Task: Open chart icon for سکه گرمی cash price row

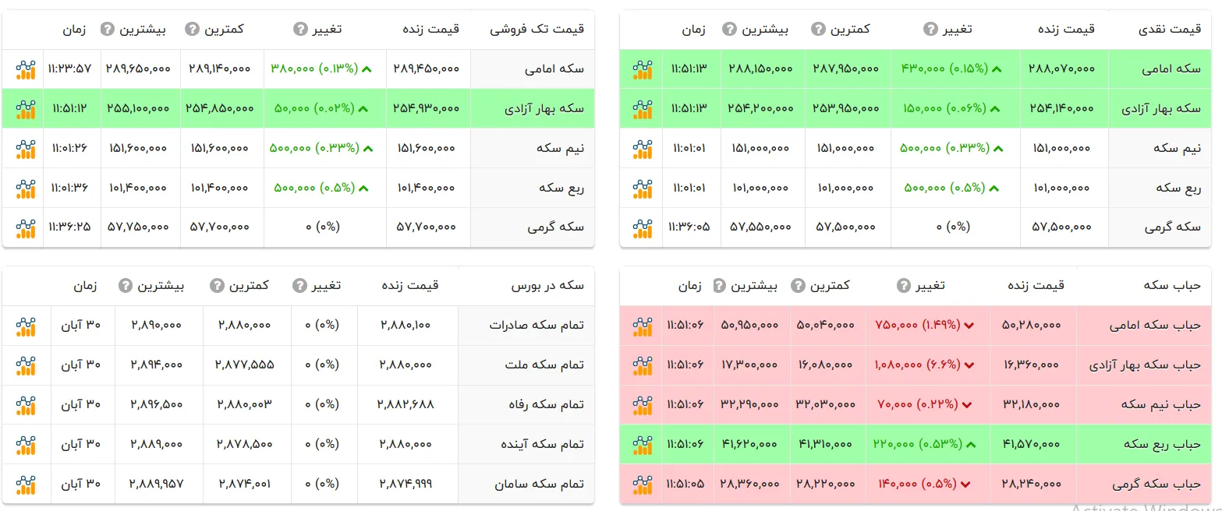Action: pos(643,228)
